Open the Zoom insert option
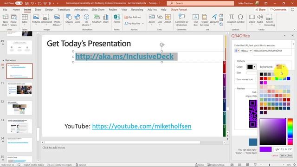This screenshot has height=167, width=297. point(152,19)
